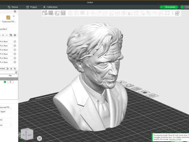This screenshot has height=142, width=189.
Task: Select the Support painting tool
Action: tap(130, 13)
